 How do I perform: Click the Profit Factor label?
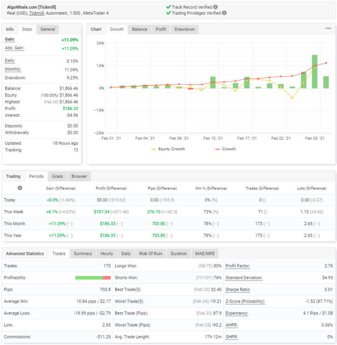pyautogui.click(x=238, y=266)
